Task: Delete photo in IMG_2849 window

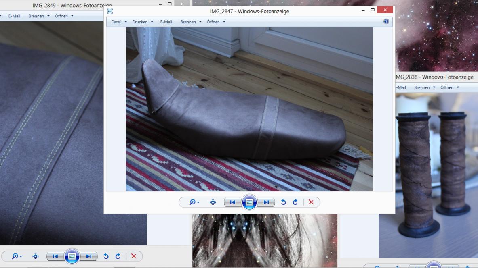Action: (134, 256)
